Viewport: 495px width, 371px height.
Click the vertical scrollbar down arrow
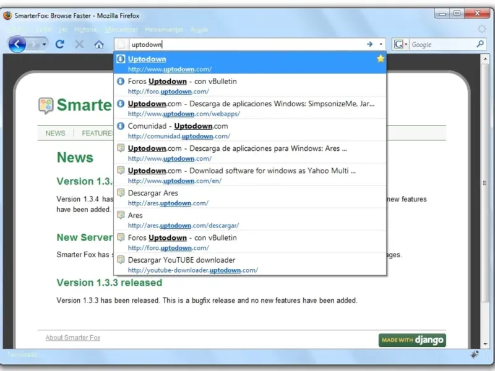point(485,344)
